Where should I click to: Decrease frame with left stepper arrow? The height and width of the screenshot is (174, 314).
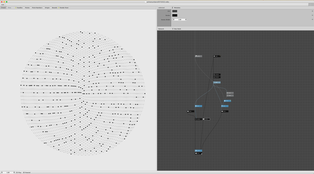coord(2,172)
